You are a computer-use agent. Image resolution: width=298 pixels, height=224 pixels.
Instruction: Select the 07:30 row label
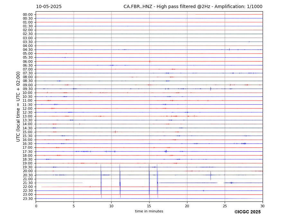pyautogui.click(x=28, y=73)
